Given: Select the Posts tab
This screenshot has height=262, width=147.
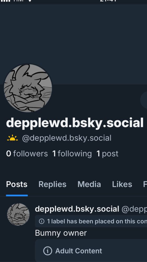Looking at the screenshot, I should [x=17, y=184].
